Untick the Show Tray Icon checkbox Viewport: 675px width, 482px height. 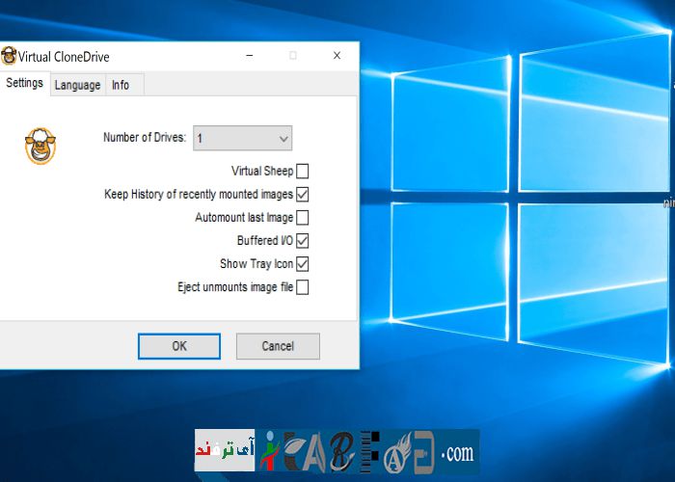pyautogui.click(x=303, y=264)
